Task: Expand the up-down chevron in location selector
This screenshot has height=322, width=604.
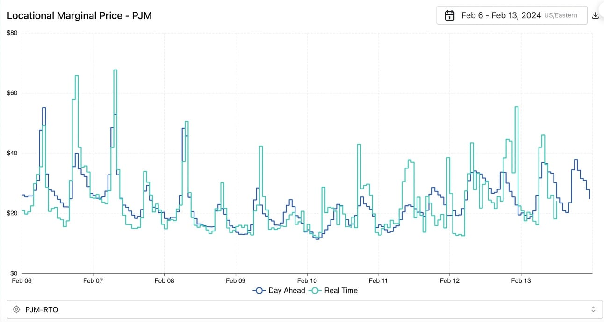Action: tap(593, 309)
